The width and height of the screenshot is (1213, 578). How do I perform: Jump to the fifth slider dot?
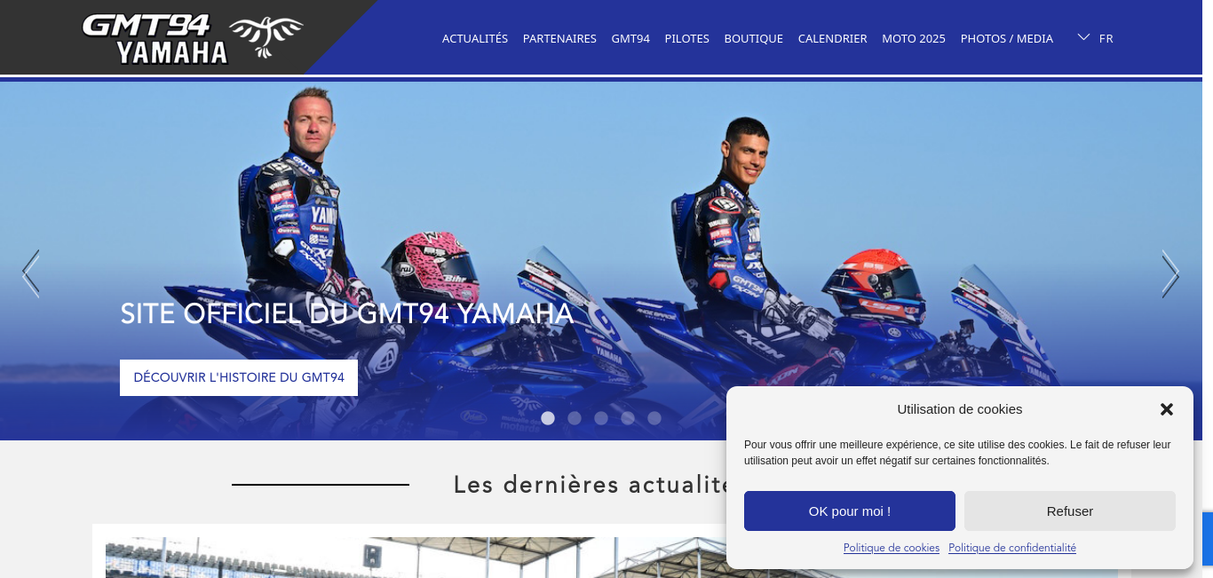[x=654, y=418]
